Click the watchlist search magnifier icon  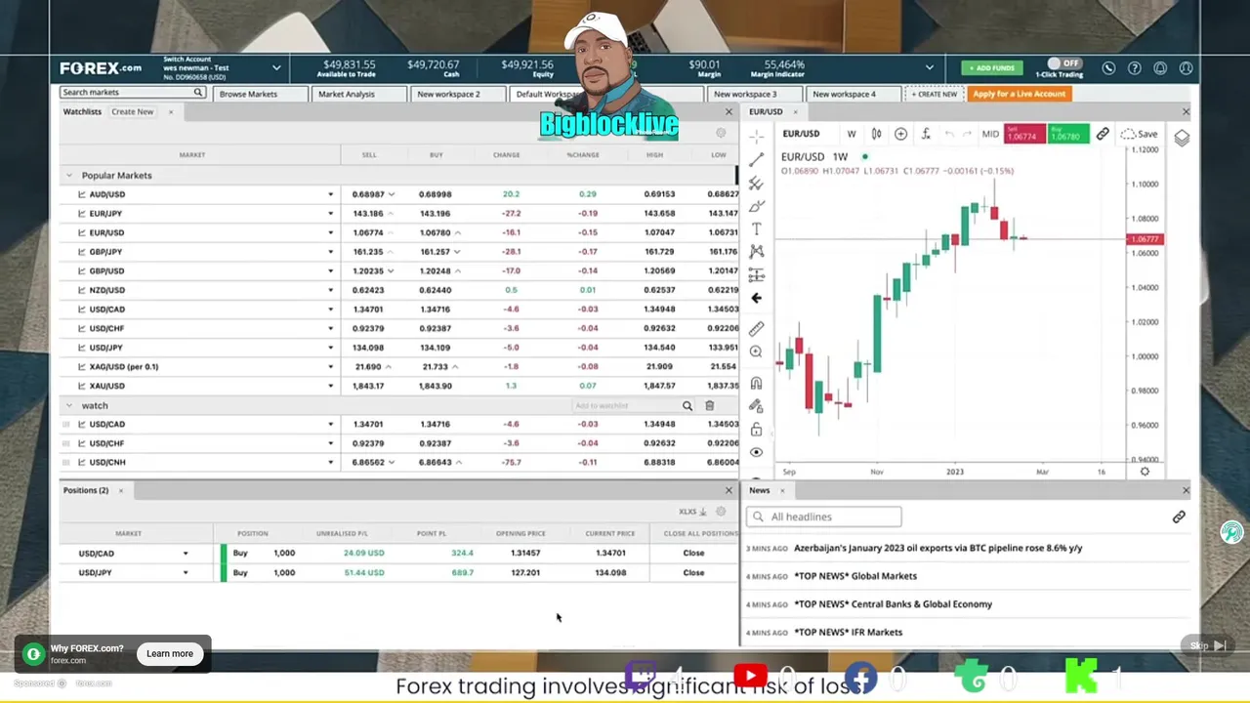point(687,406)
